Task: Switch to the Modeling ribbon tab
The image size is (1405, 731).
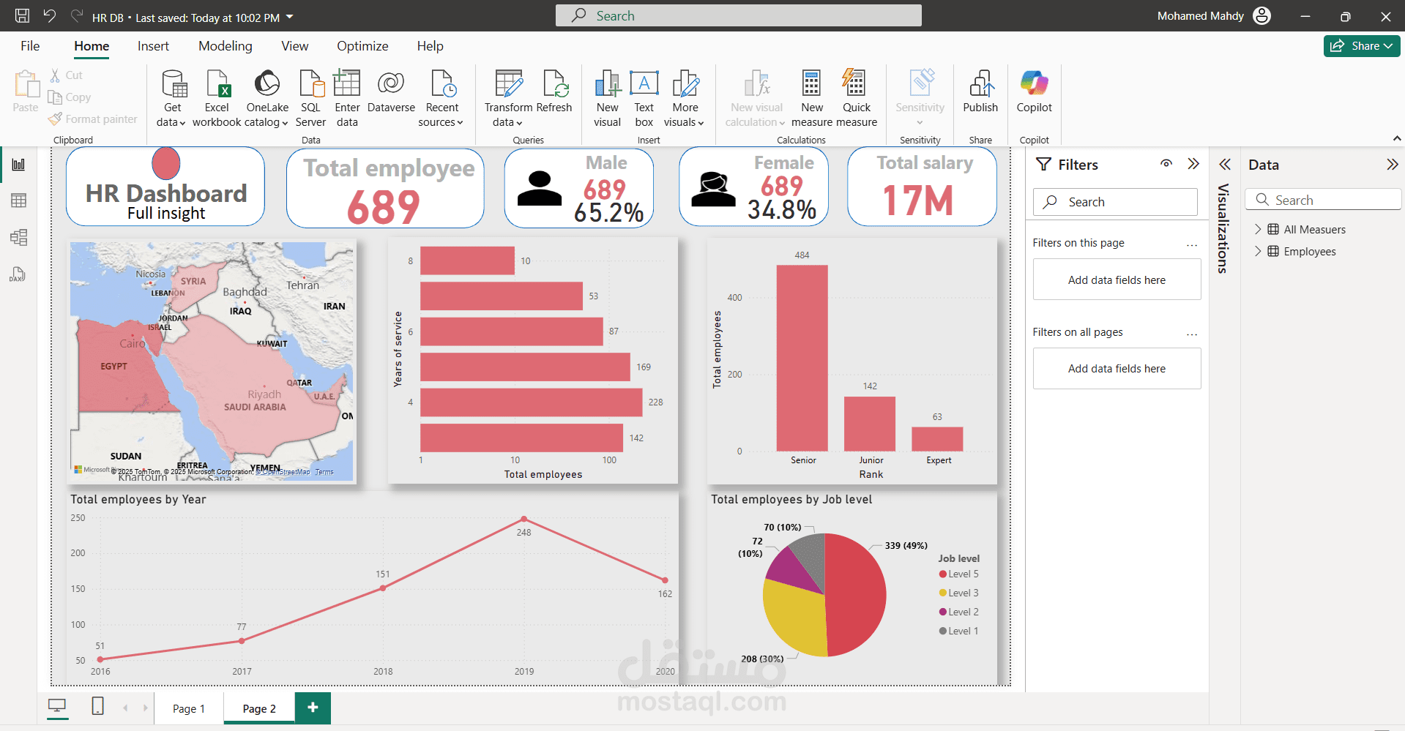Action: point(225,46)
